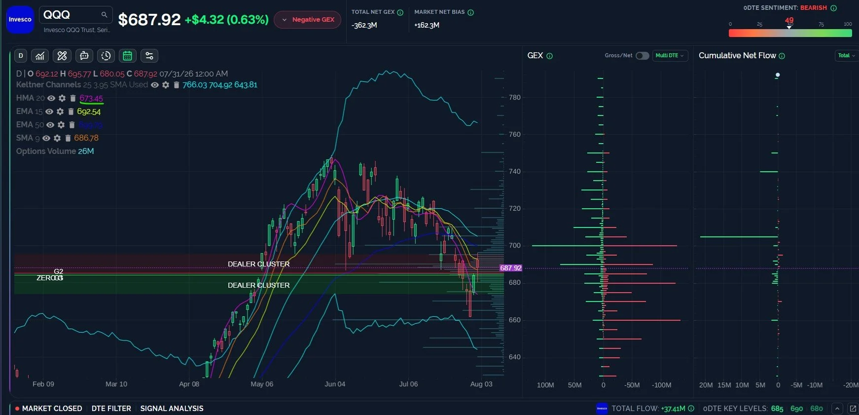
Task: Toggle the Gross/Net switch
Action: tap(642, 56)
